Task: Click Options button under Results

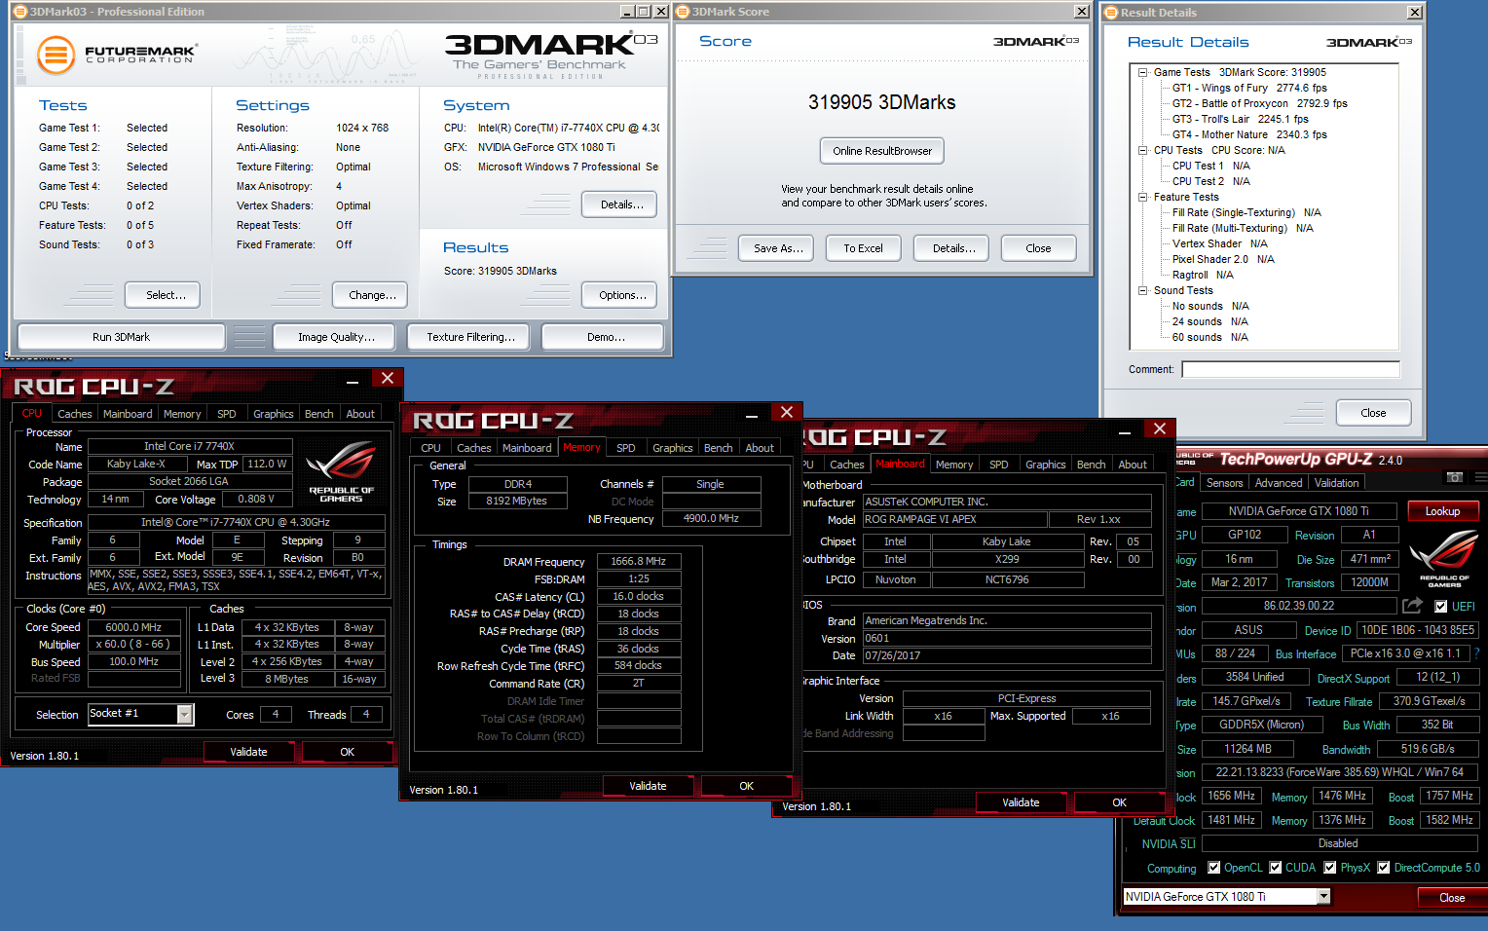Action: 621,295
